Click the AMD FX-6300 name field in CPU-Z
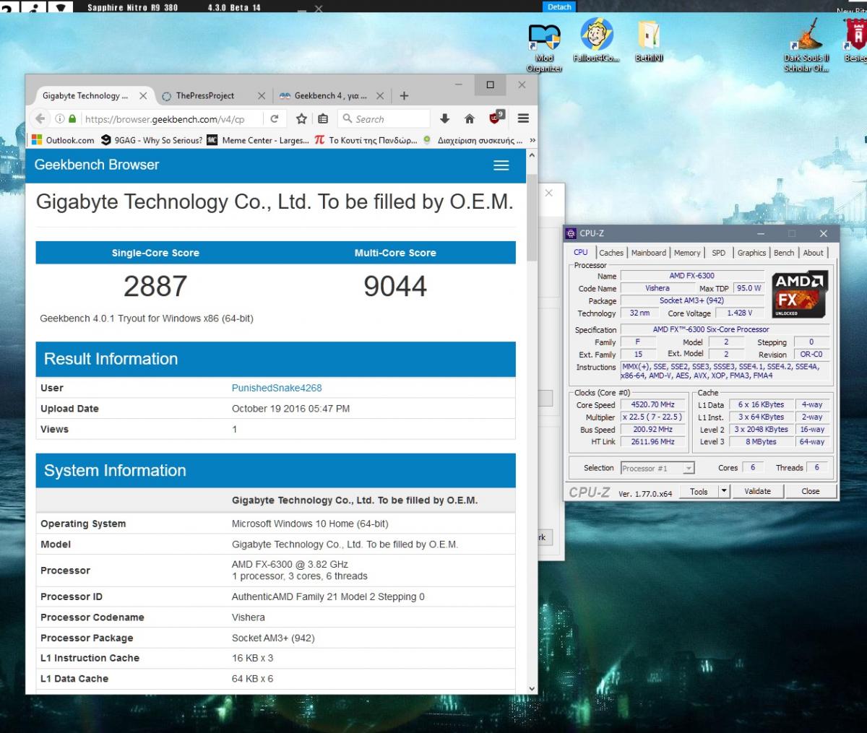 (x=692, y=276)
